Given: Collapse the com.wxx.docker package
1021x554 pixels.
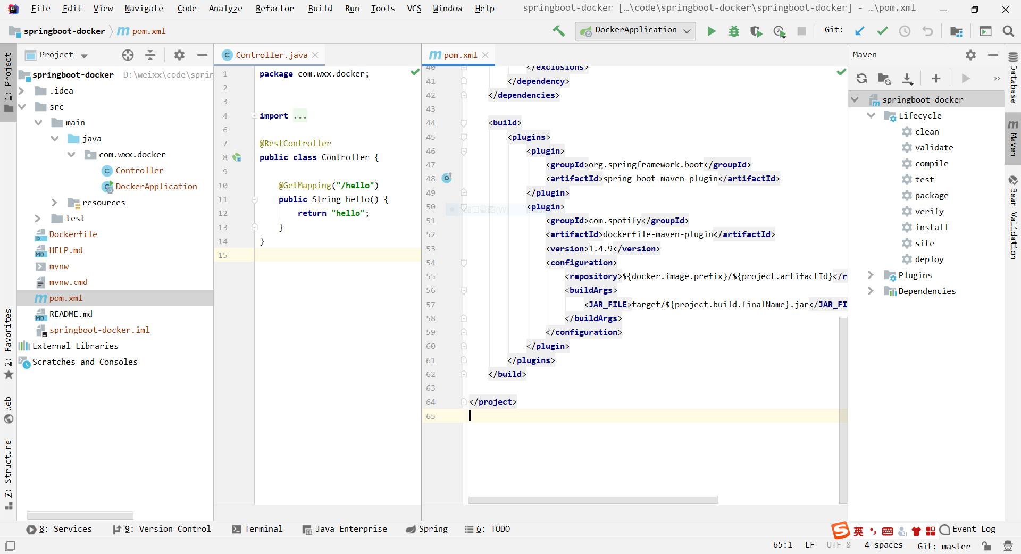Looking at the screenshot, I should (x=71, y=155).
